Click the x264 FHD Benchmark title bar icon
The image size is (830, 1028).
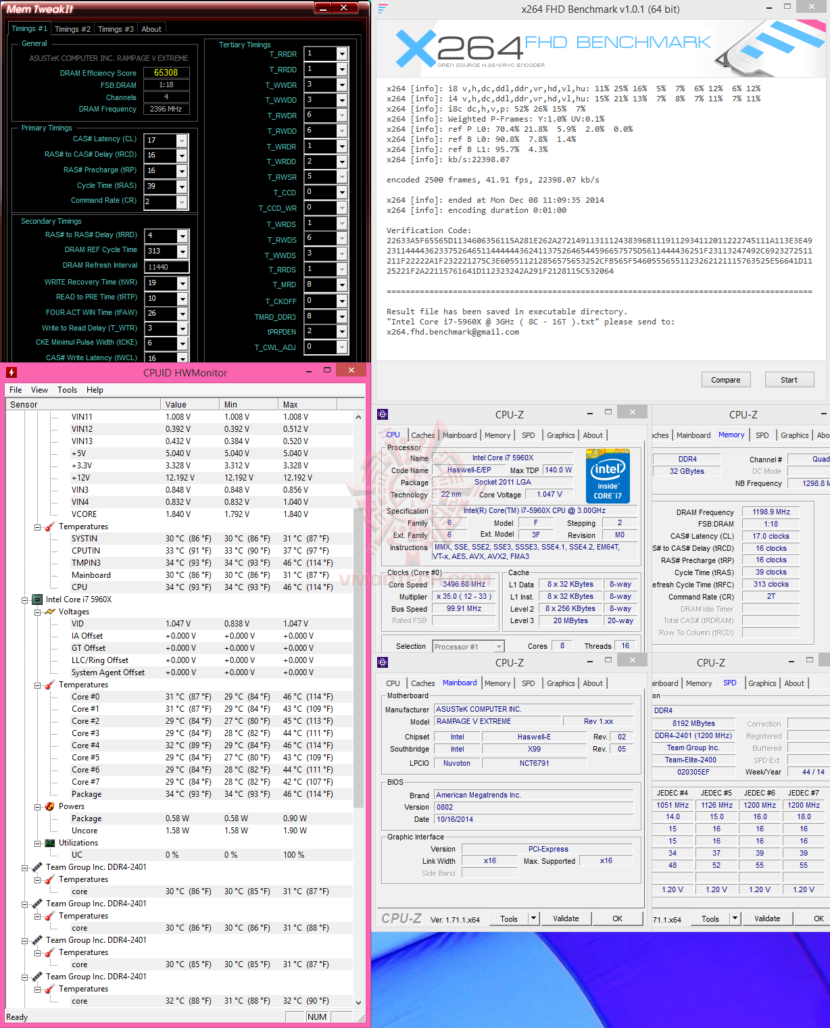pyautogui.click(x=383, y=9)
